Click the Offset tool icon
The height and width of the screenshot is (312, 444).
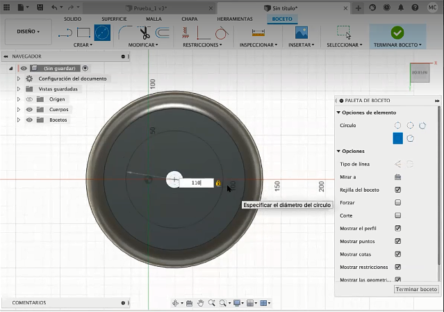click(162, 32)
